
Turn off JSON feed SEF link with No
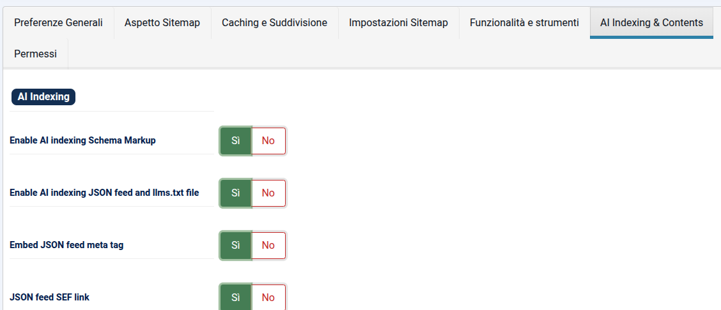(268, 297)
